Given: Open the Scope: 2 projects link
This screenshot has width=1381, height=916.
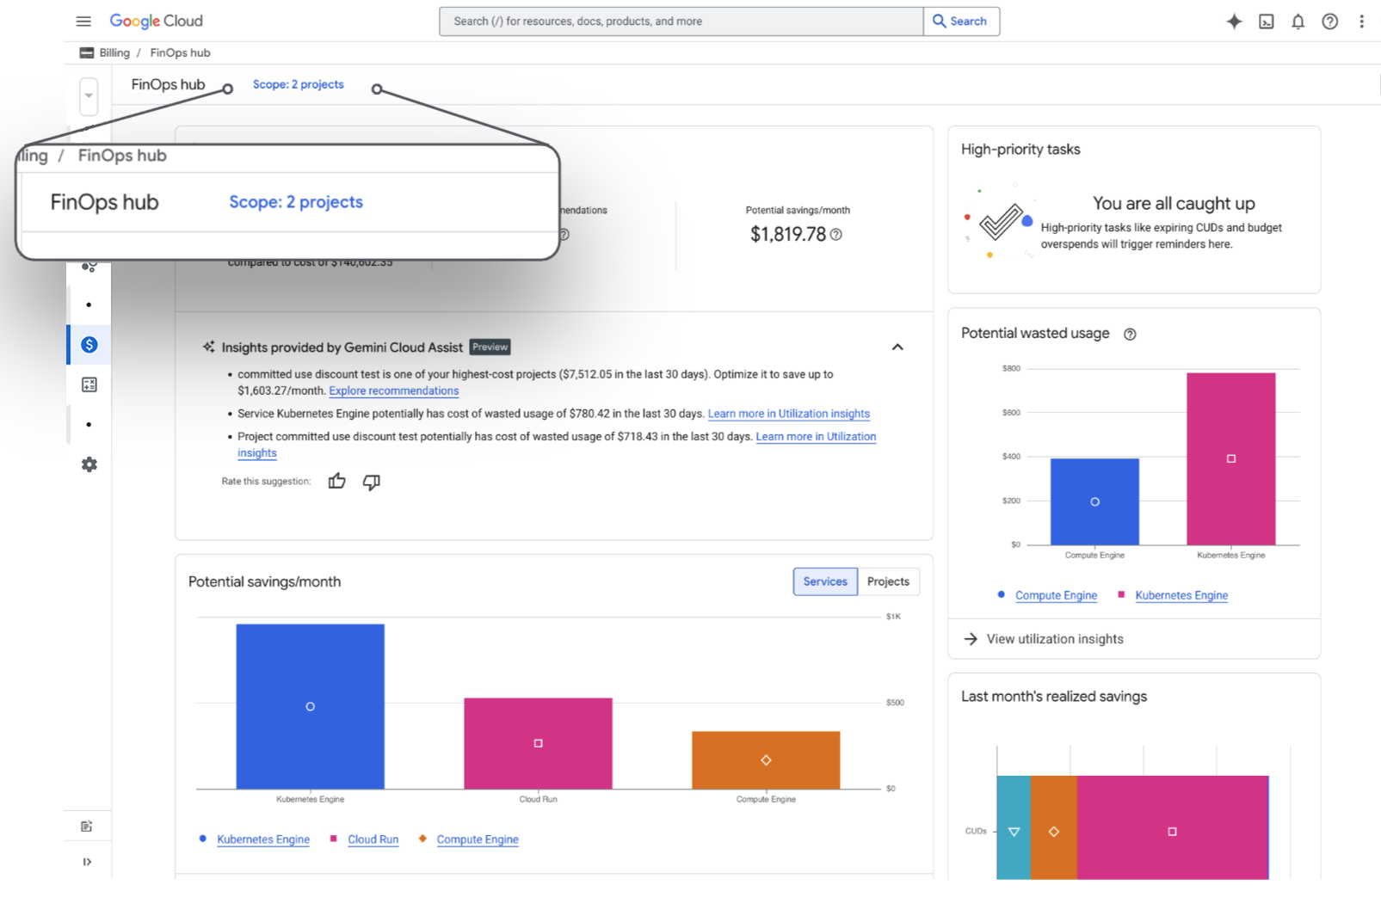Looking at the screenshot, I should click(298, 84).
